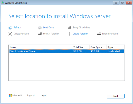Choose the Bring Disk Online label
The height and width of the screenshot is (104, 133).
click(81, 28)
